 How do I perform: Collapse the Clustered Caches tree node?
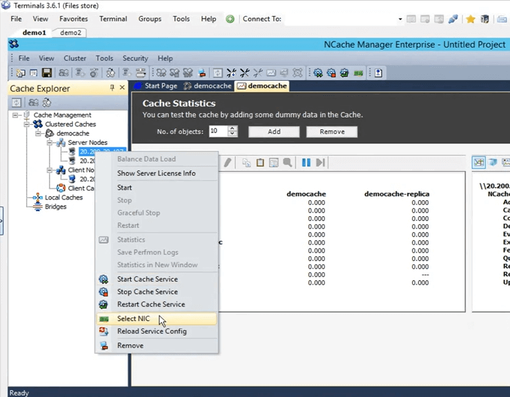click(27, 124)
